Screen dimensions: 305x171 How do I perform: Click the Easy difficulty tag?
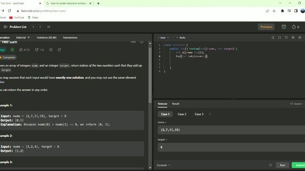2,50
